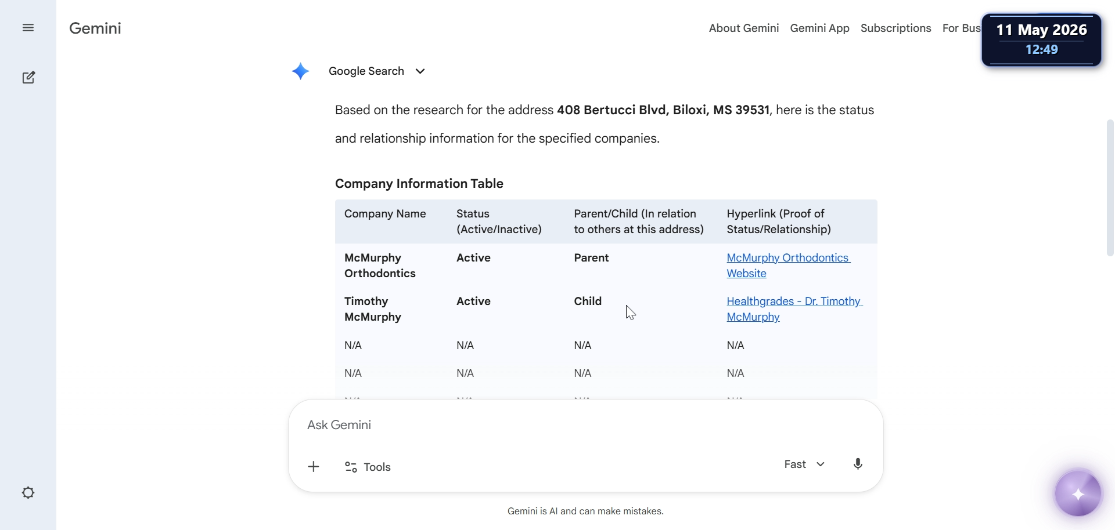This screenshot has height=530, width=1115.
Task: Click the Hyperlink (Proof of Status/Relationship) header
Action: point(779,222)
